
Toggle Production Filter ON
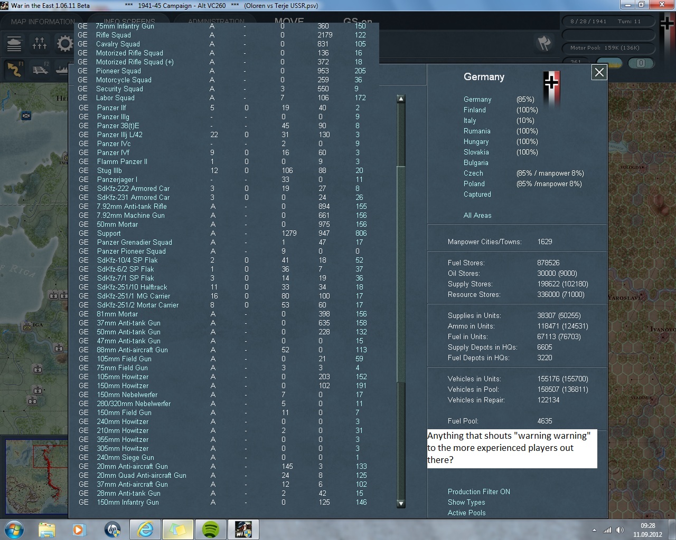coord(478,491)
